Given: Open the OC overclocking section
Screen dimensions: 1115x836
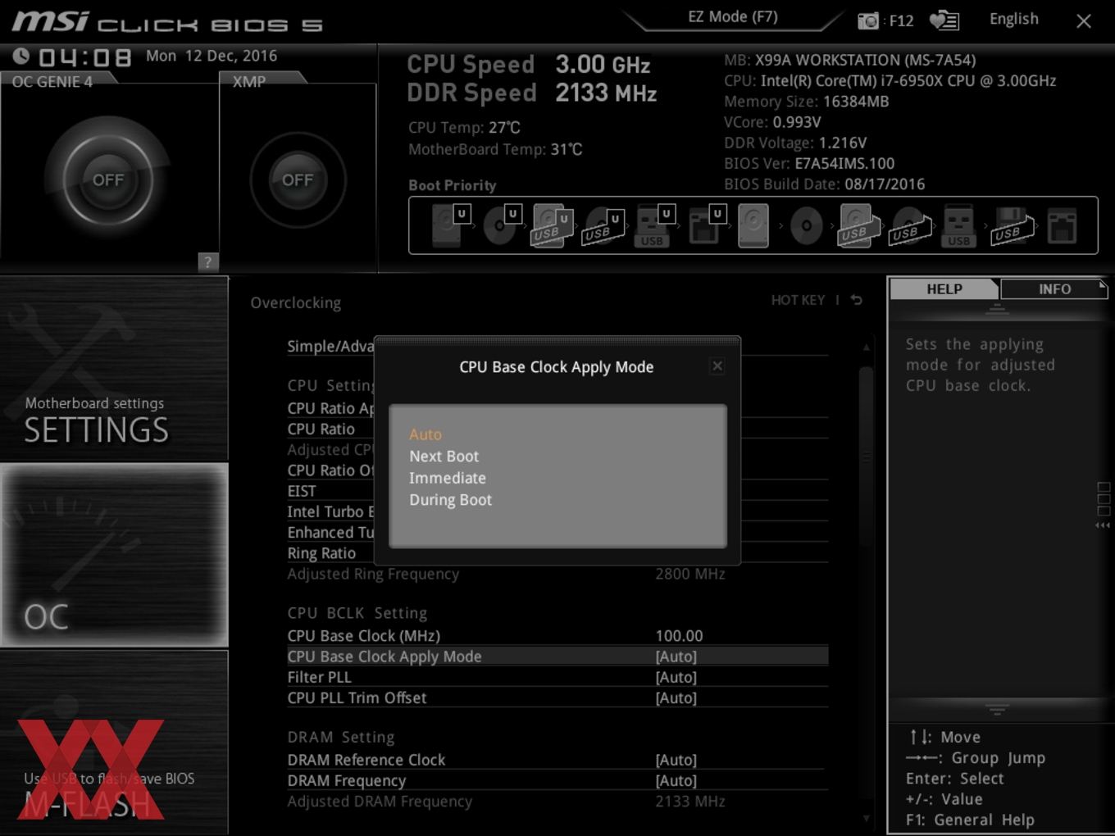Looking at the screenshot, I should 114,555.
